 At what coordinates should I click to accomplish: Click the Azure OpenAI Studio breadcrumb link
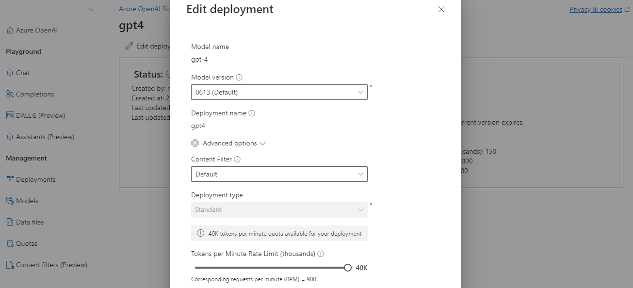143,8
